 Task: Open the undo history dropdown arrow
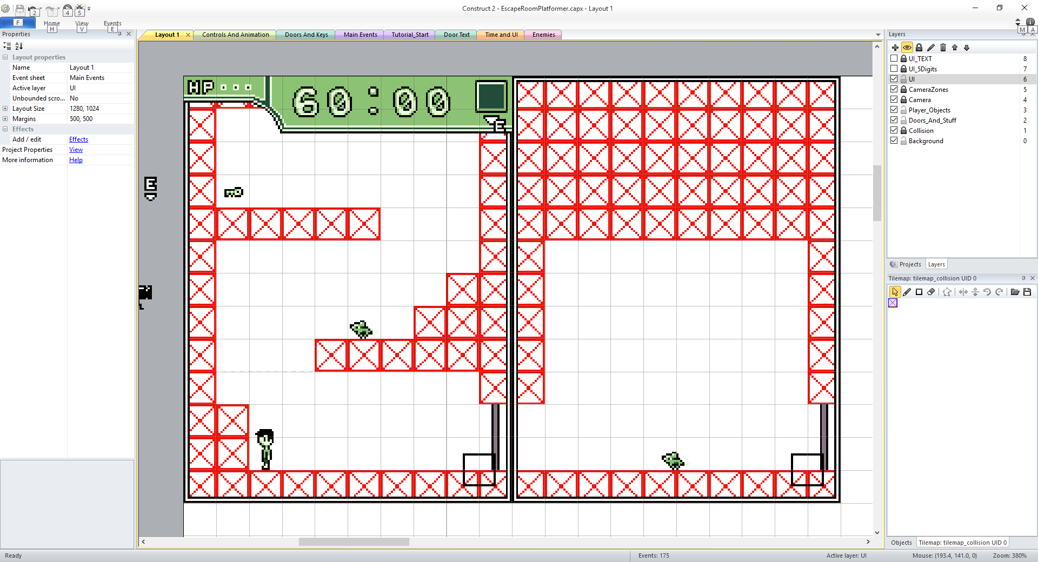(41, 9)
